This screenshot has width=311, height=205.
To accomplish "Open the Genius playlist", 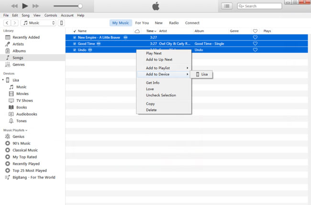I will point(18,137).
